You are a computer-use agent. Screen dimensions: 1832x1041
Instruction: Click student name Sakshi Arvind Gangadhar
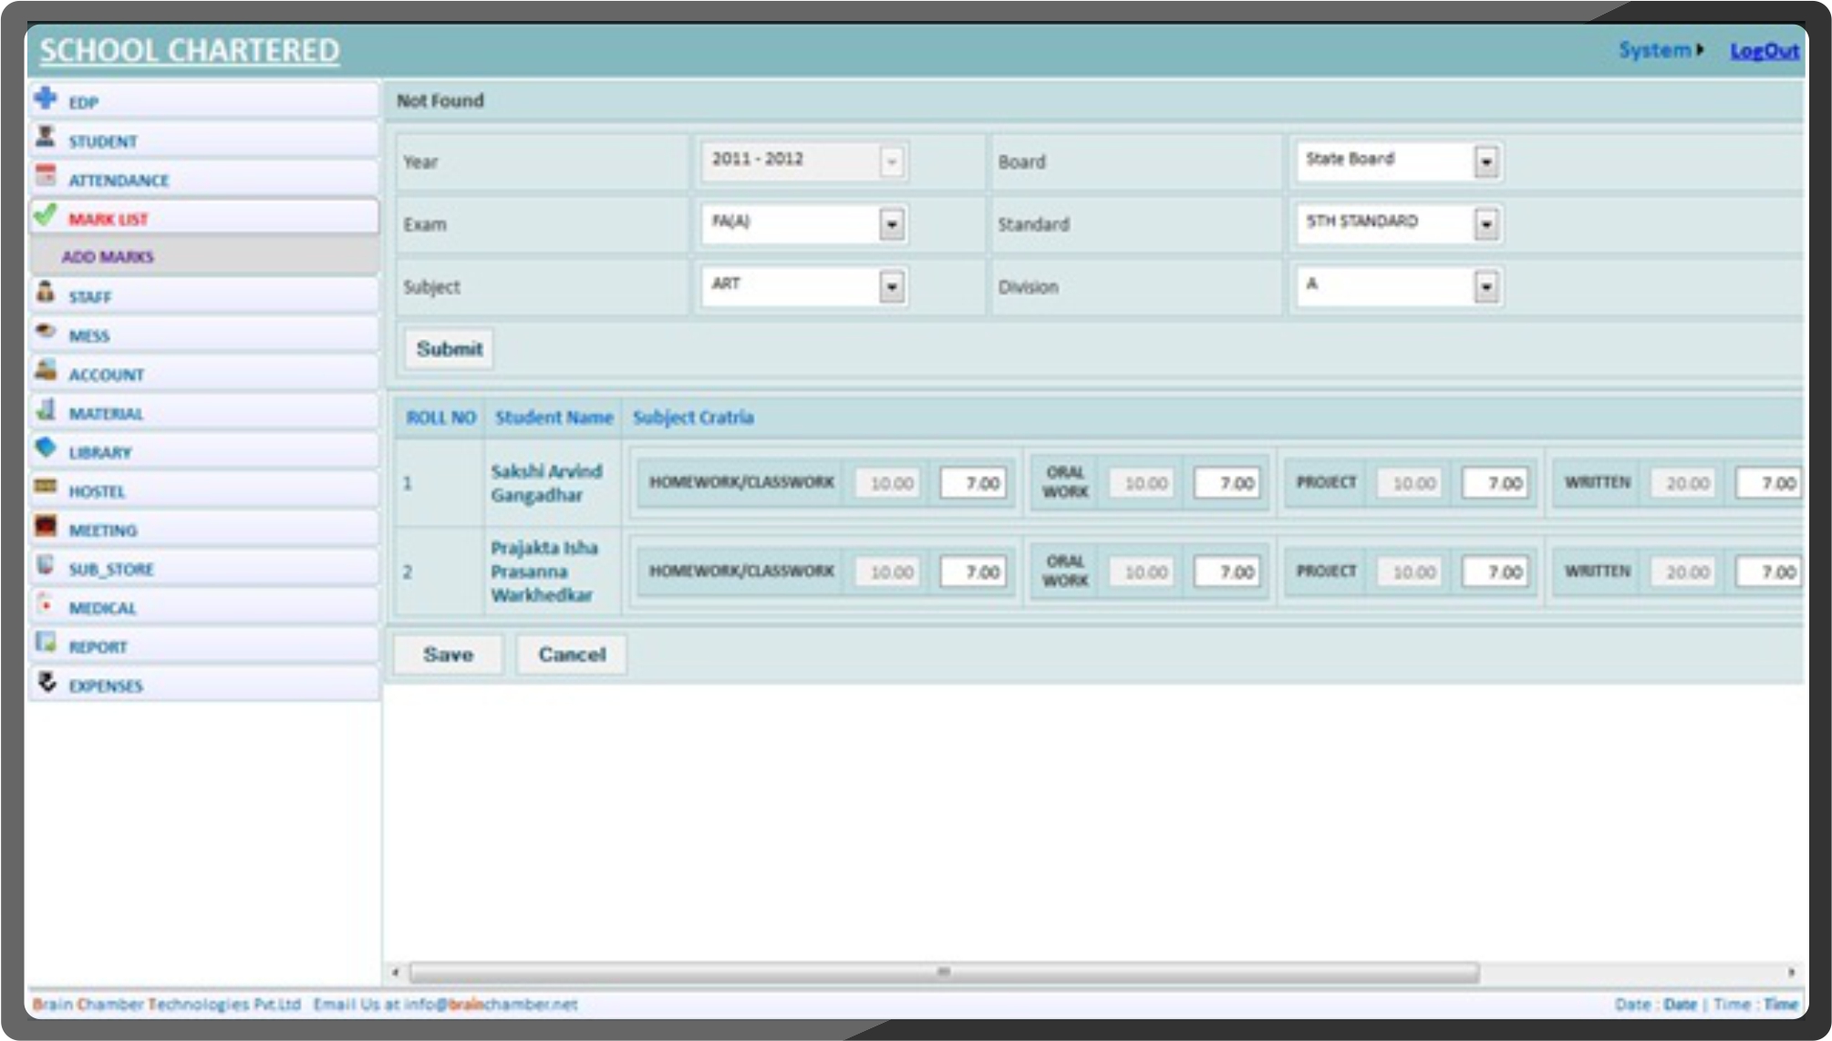coord(546,483)
